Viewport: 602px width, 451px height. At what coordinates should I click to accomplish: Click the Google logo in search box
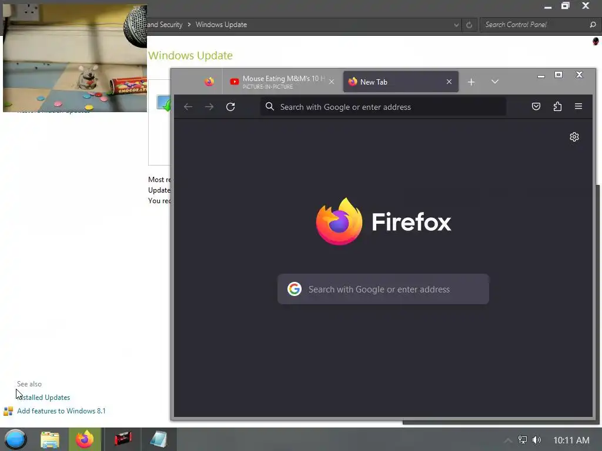click(x=295, y=289)
